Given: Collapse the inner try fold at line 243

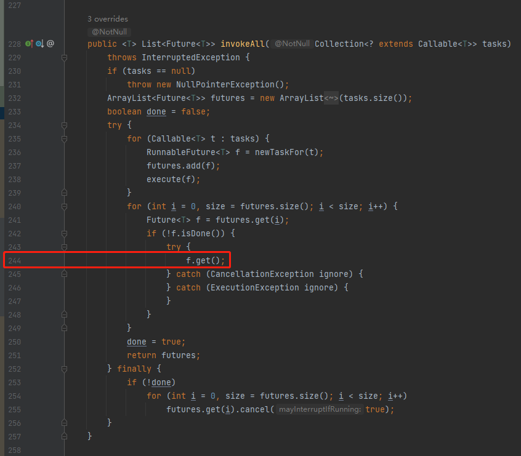Looking at the screenshot, I should 65,247.
